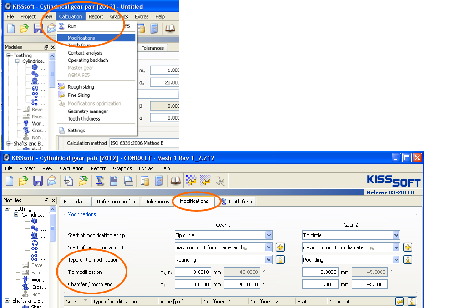Choose Modifications in the Calculation menu
Viewport: 474px width, 308px height.
point(96,38)
